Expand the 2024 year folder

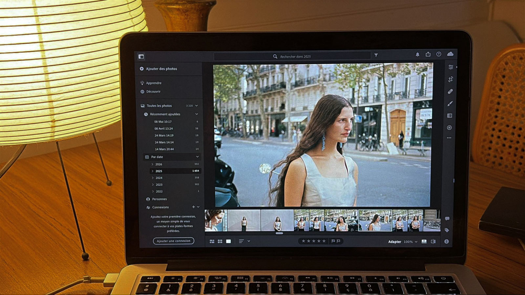(x=153, y=178)
